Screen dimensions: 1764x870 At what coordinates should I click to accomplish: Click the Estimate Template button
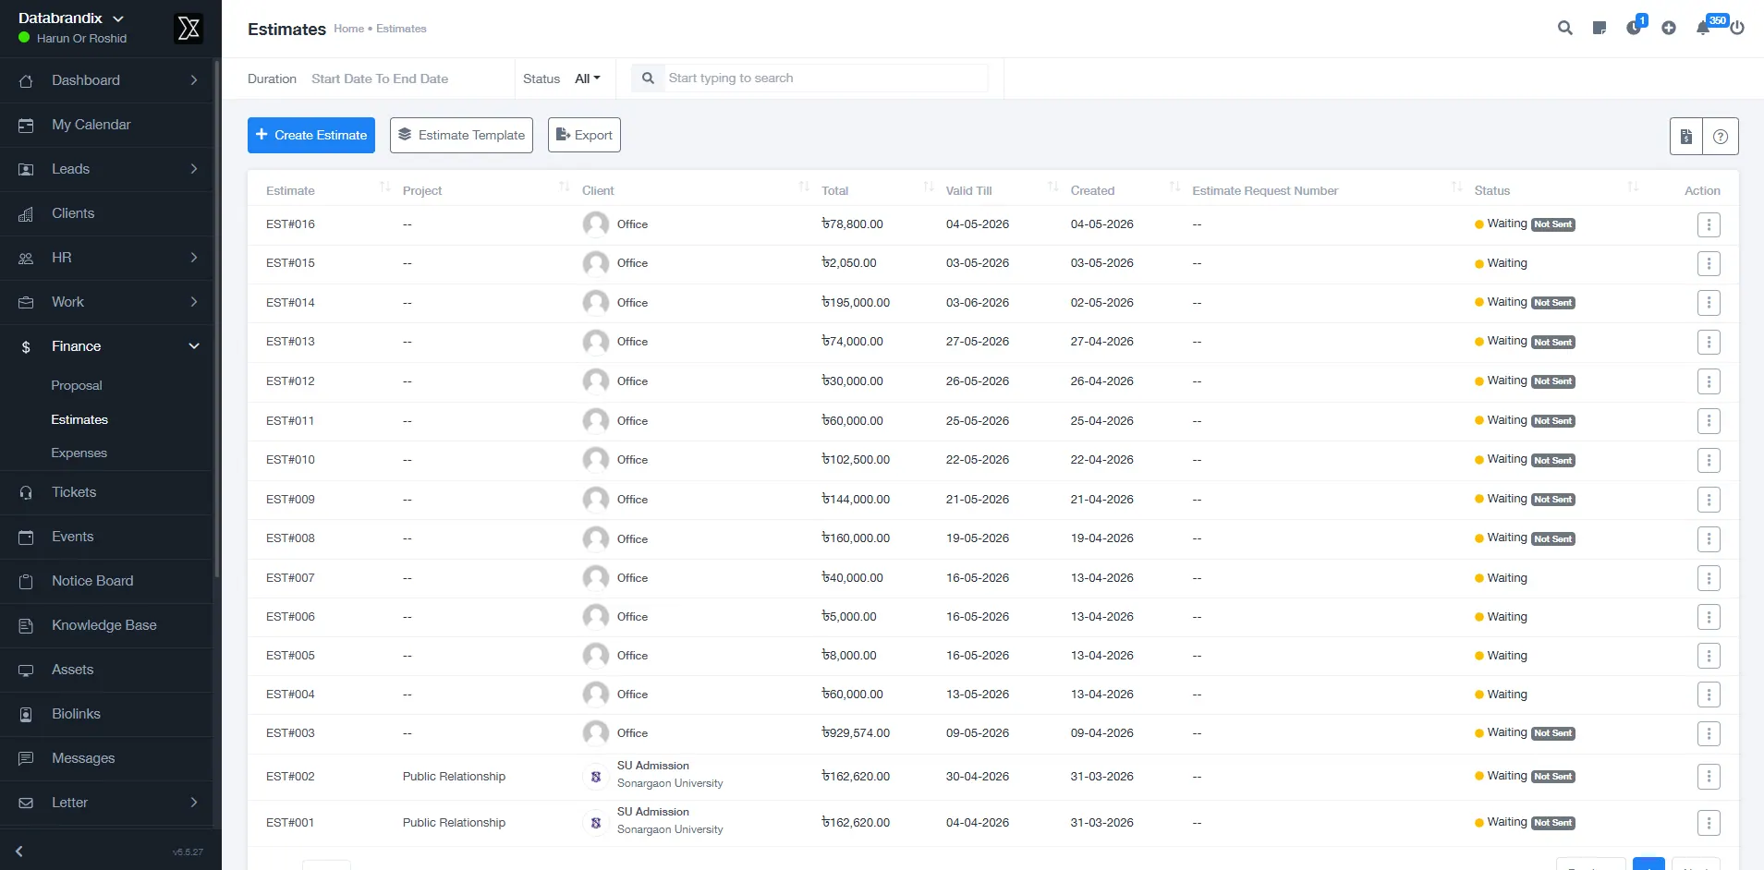pos(461,135)
